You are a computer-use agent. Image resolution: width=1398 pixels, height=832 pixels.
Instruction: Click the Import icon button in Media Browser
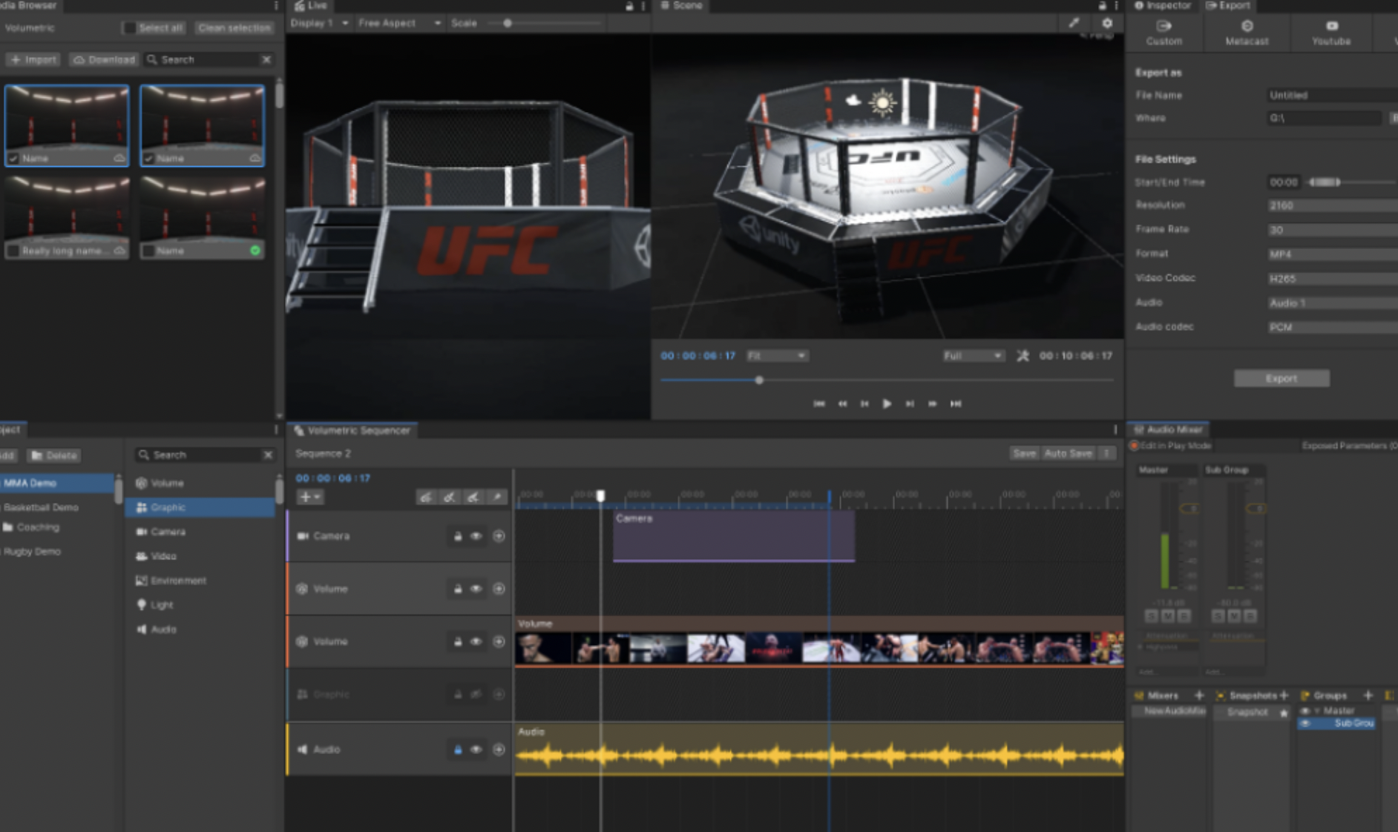[33, 59]
